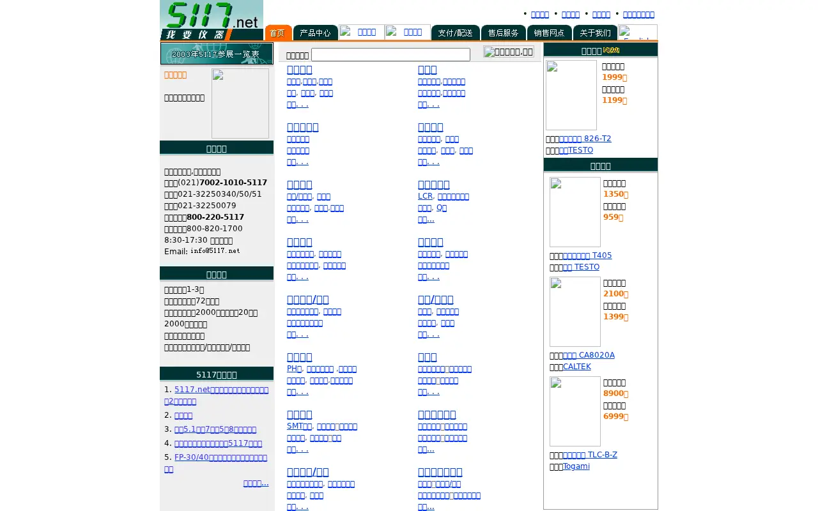Click the 5117.net logo
The width and height of the screenshot is (818, 511).
[212, 20]
